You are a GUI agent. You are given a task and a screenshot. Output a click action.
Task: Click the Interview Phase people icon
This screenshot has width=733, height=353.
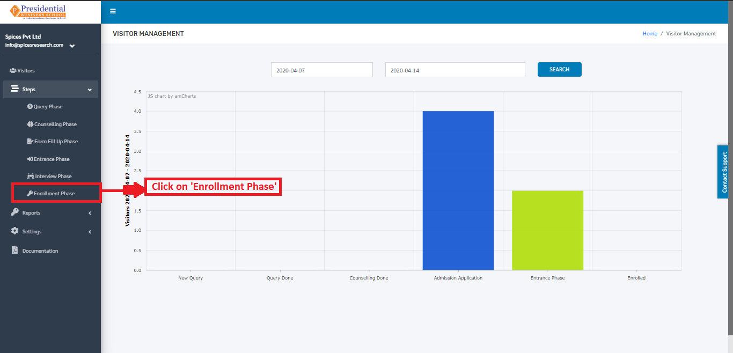(31, 176)
